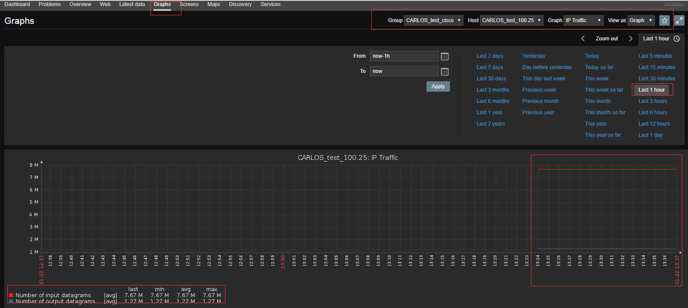Go to previous time period arrow

tap(583, 39)
